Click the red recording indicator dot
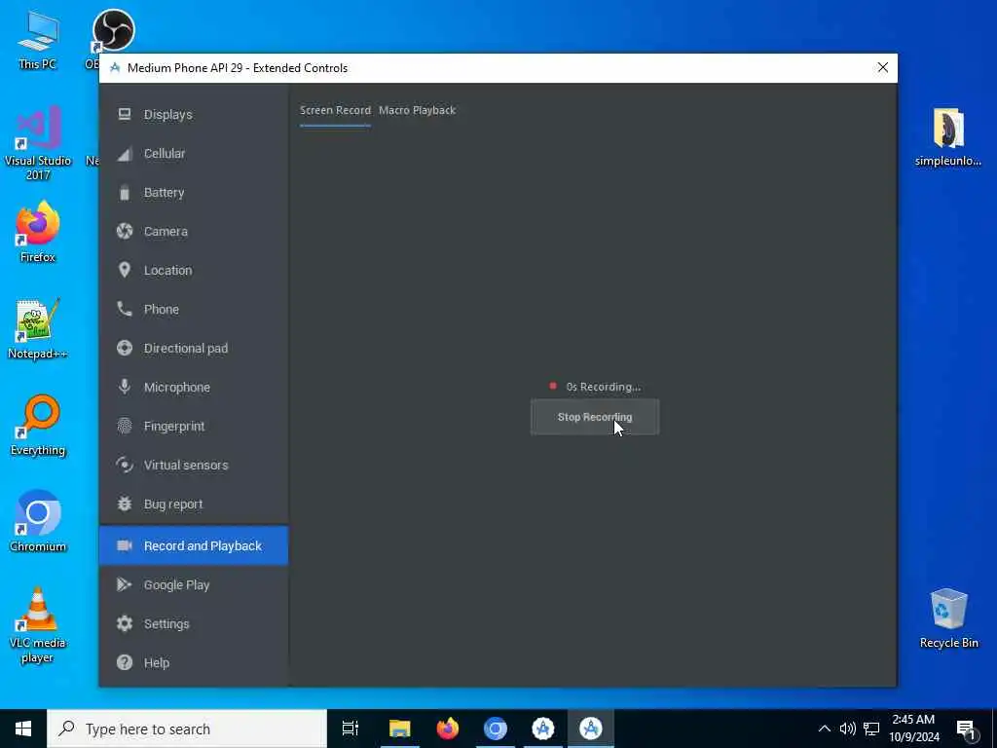 [553, 386]
